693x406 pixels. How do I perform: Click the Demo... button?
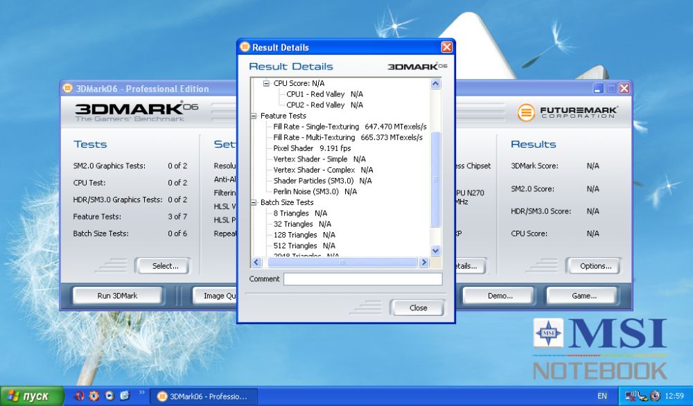click(500, 296)
